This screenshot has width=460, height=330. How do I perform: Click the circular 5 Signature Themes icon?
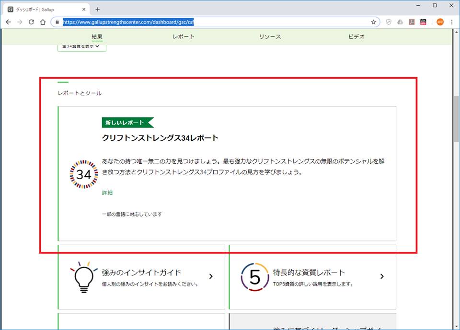pyautogui.click(x=255, y=277)
